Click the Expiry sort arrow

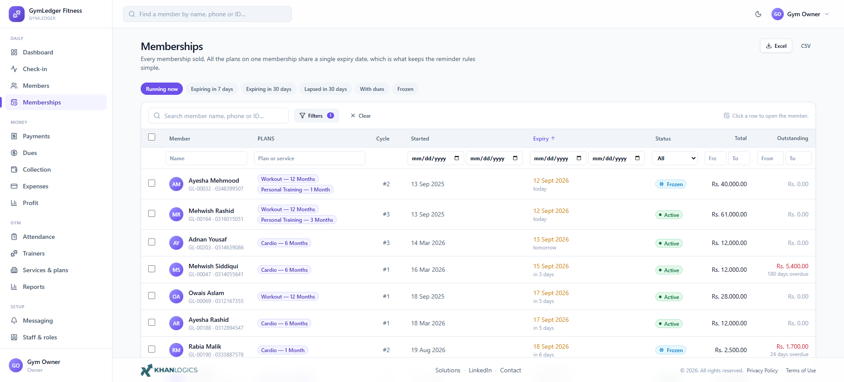(x=553, y=138)
